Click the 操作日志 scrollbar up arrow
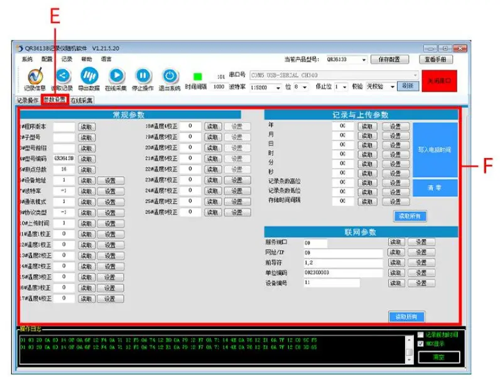 pyautogui.click(x=410, y=340)
